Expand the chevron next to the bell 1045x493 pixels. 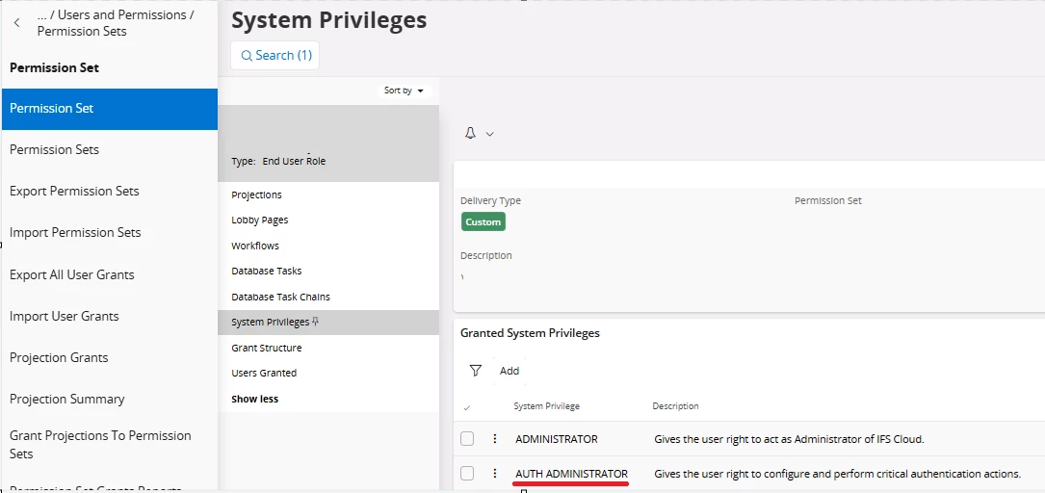(490, 135)
